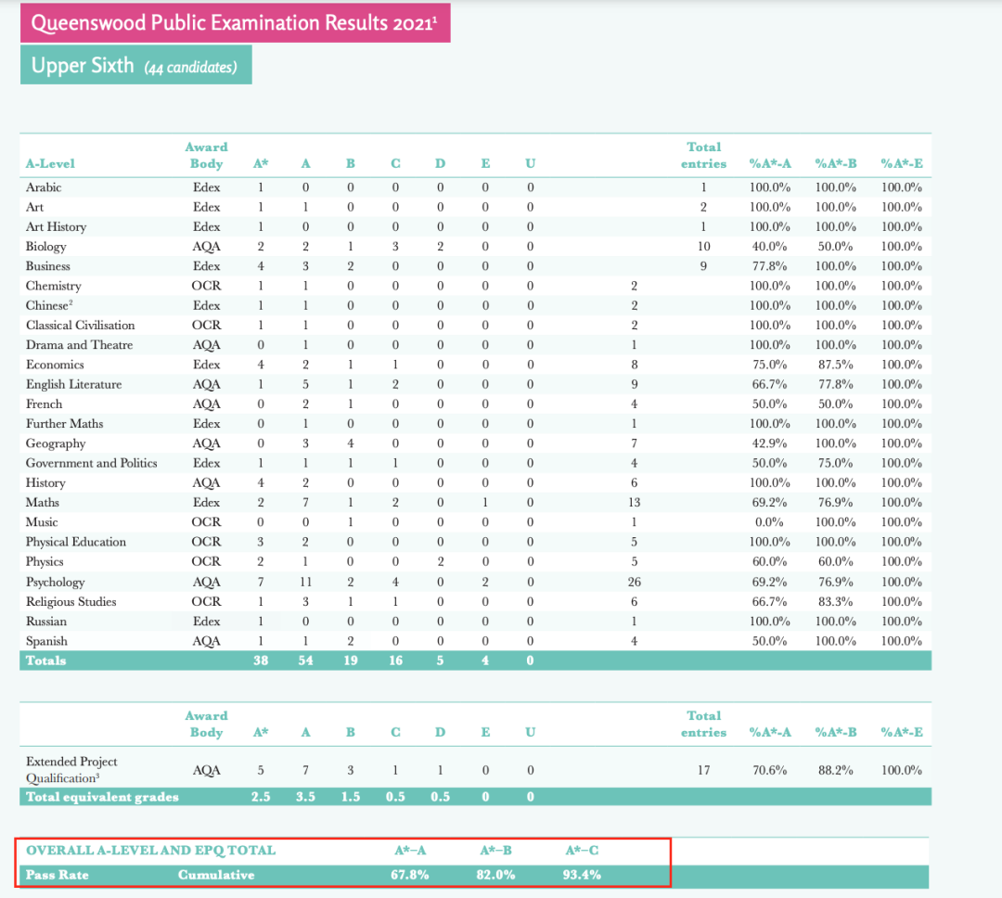Select the Music row label
This screenshot has height=898, width=1002.
(x=42, y=522)
